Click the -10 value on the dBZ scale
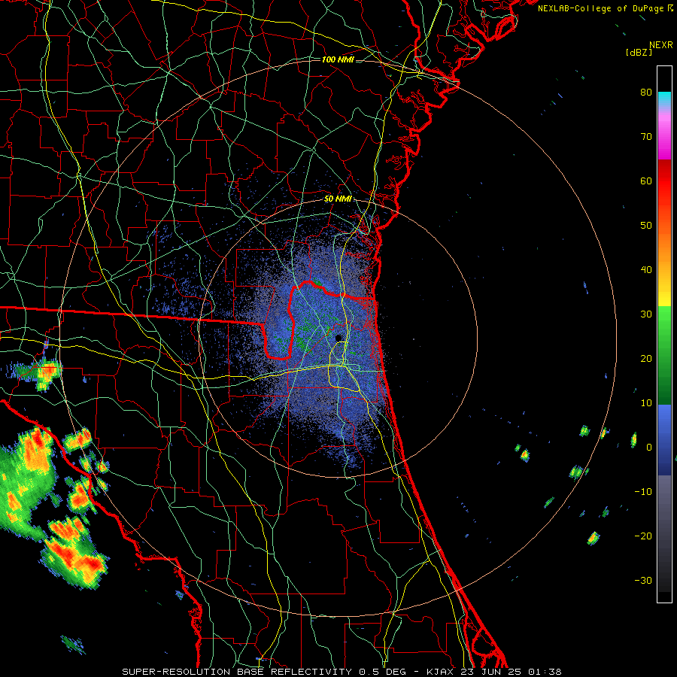The height and width of the screenshot is (677, 677). click(643, 492)
